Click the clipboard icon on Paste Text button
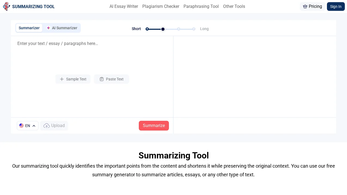This screenshot has height=195, width=347. (102, 79)
